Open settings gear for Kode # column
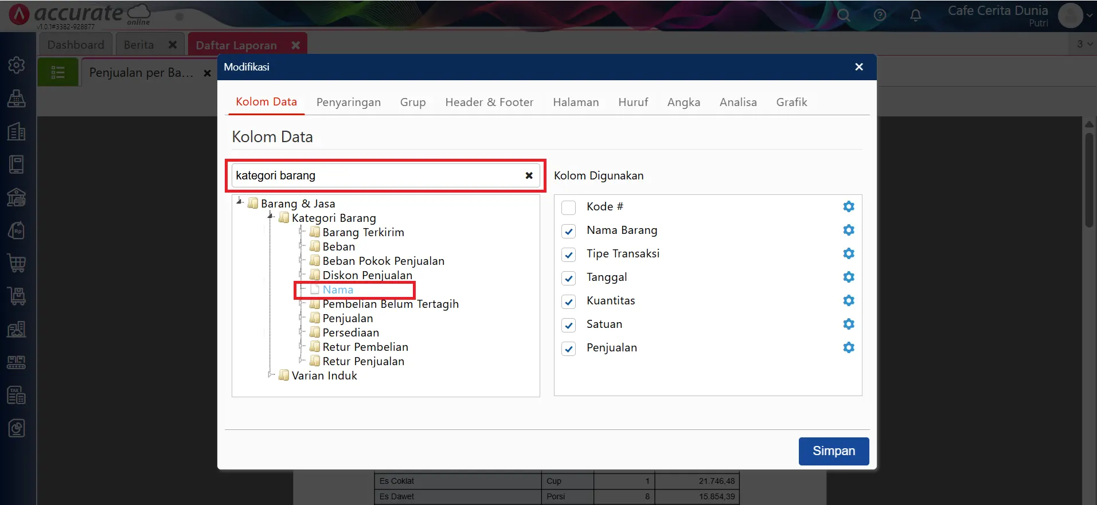Image resolution: width=1097 pixels, height=505 pixels. pos(848,207)
